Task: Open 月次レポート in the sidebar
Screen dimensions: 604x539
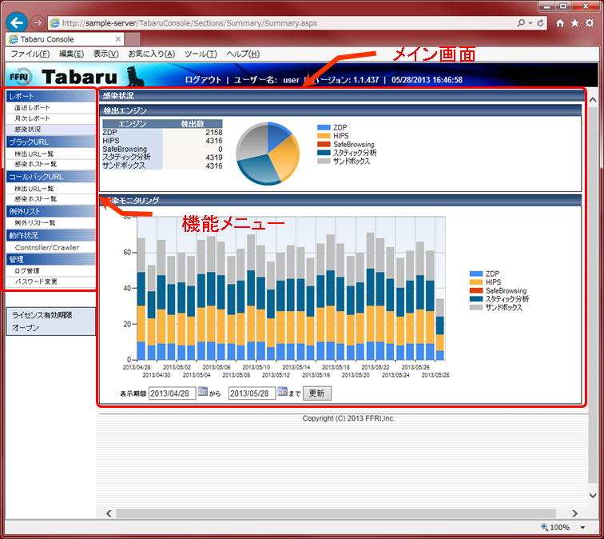Action: pos(32,118)
